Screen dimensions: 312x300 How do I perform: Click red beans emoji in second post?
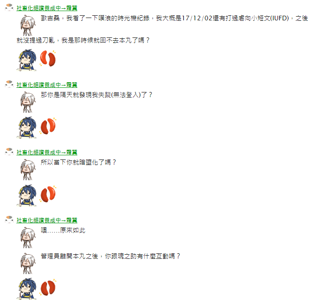(48, 126)
